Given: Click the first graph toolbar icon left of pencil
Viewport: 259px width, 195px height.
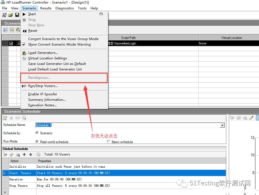Looking at the screenshot, I should click(x=232, y=118).
